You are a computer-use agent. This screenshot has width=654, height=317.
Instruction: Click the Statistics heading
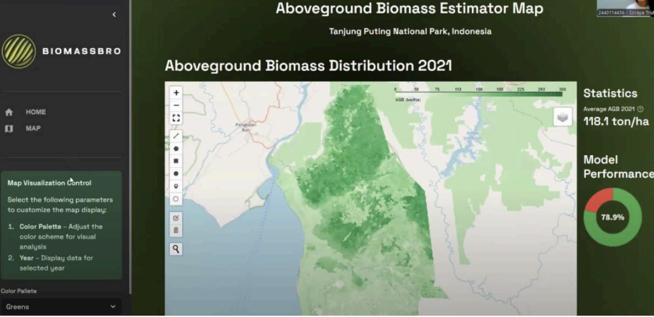tap(611, 93)
